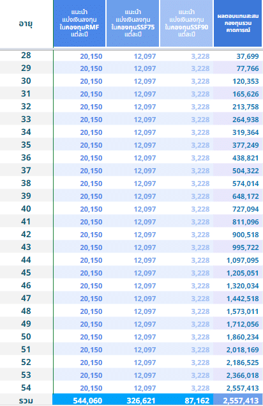Select SSF75 amount for age 40
The width and height of the screenshot is (263, 406).
coord(145,209)
